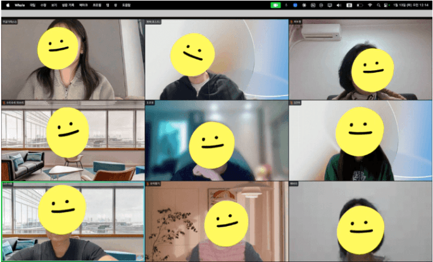This screenshot has height=262, width=433.
Task: Open the Apple menu
Action: click(x=8, y=5)
